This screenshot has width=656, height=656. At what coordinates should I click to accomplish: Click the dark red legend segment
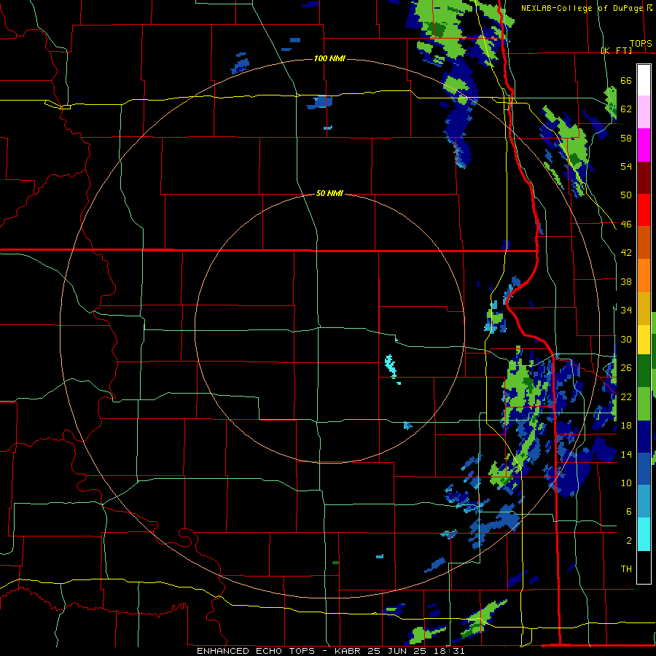644,178
